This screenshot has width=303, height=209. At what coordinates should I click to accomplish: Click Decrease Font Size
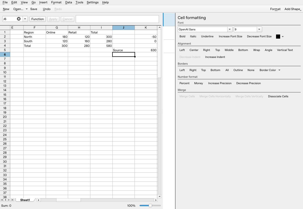(x=259, y=36)
